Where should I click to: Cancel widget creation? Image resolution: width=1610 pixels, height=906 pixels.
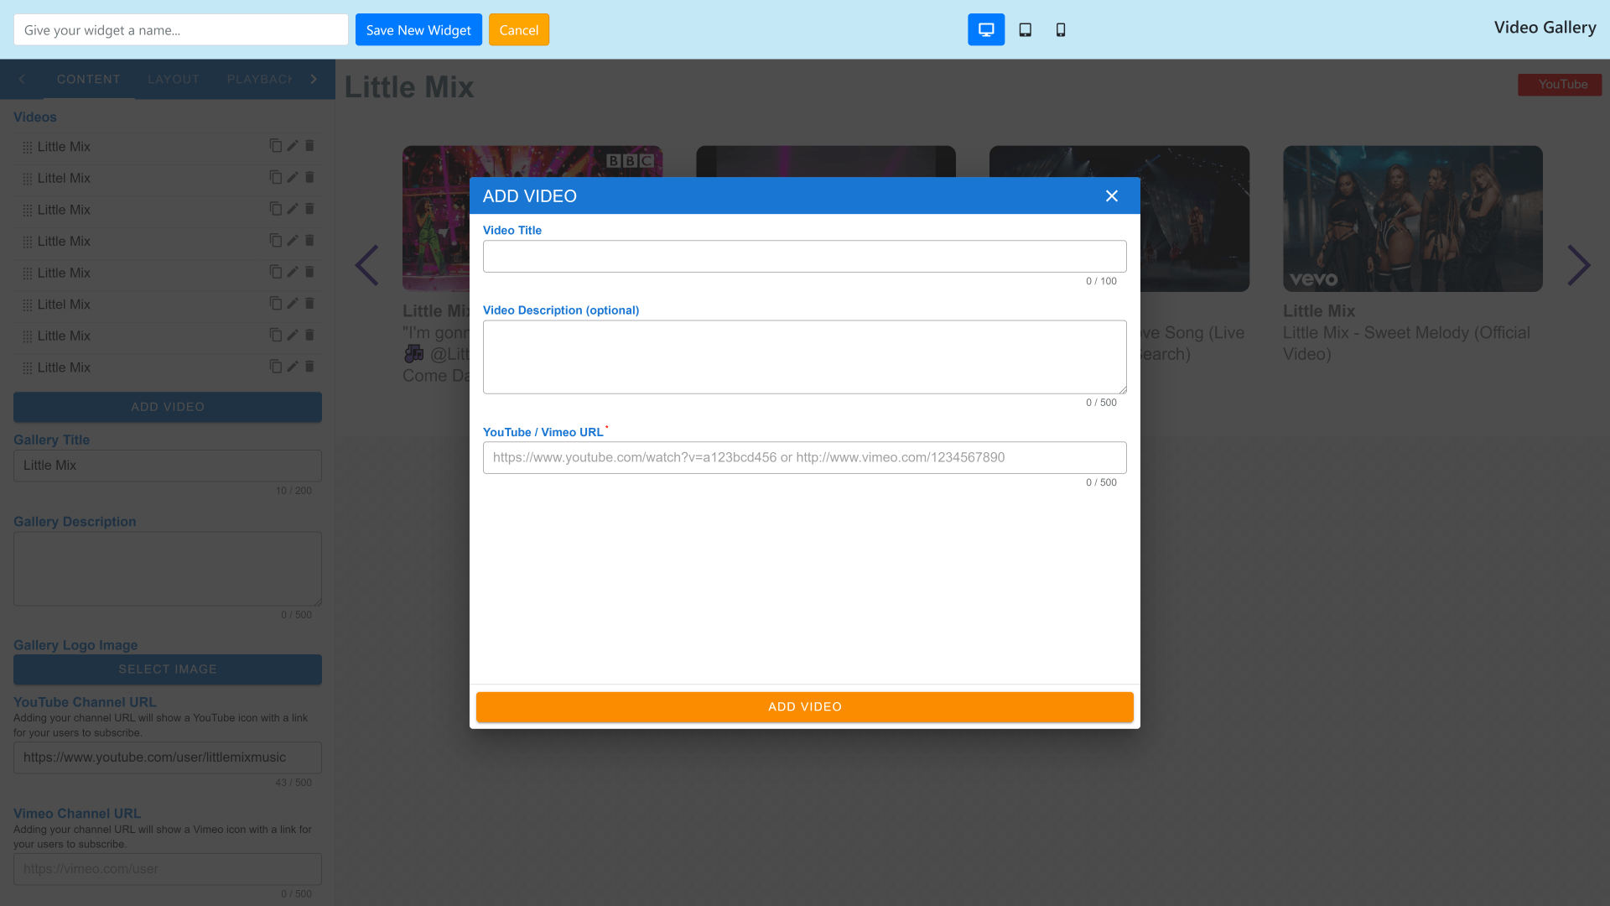[519, 29]
